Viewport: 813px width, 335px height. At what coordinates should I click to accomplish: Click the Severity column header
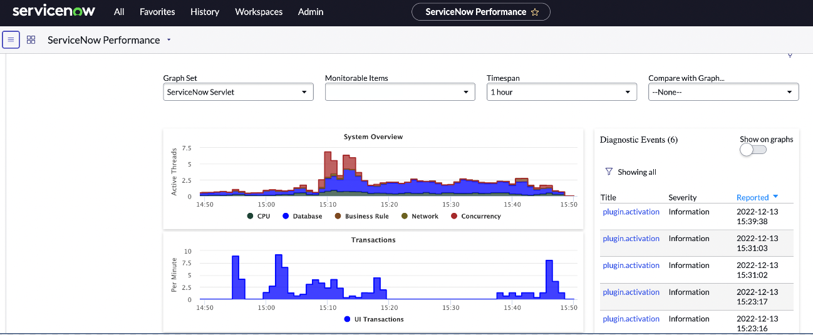pos(683,197)
